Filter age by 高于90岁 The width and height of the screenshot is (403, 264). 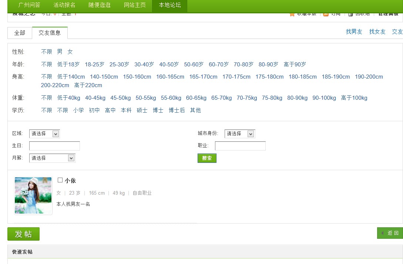295,65
